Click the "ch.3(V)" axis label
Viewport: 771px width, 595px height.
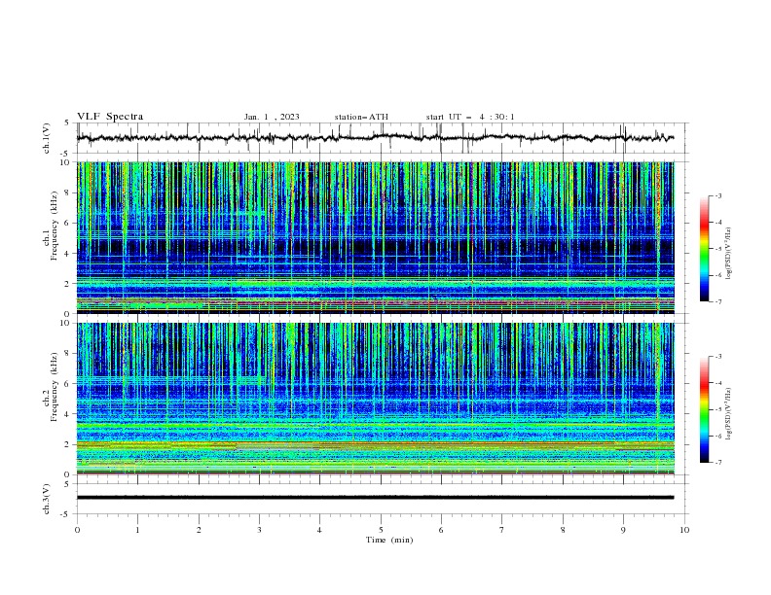(x=47, y=499)
